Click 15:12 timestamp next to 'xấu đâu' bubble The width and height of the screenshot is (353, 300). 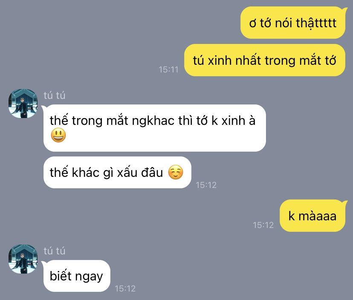point(206,185)
